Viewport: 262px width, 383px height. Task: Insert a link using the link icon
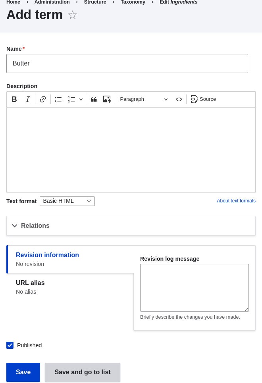(43, 99)
